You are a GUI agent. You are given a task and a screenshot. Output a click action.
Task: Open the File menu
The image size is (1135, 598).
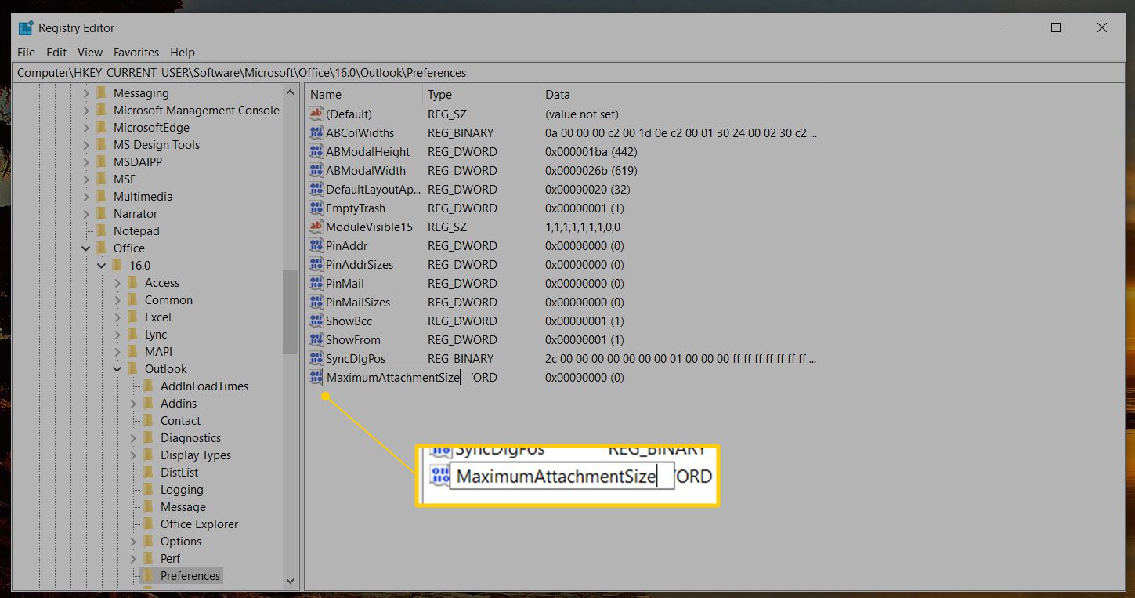[x=26, y=52]
